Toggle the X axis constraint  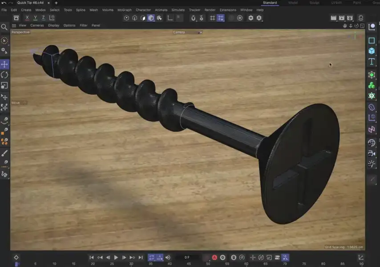tap(27, 18)
